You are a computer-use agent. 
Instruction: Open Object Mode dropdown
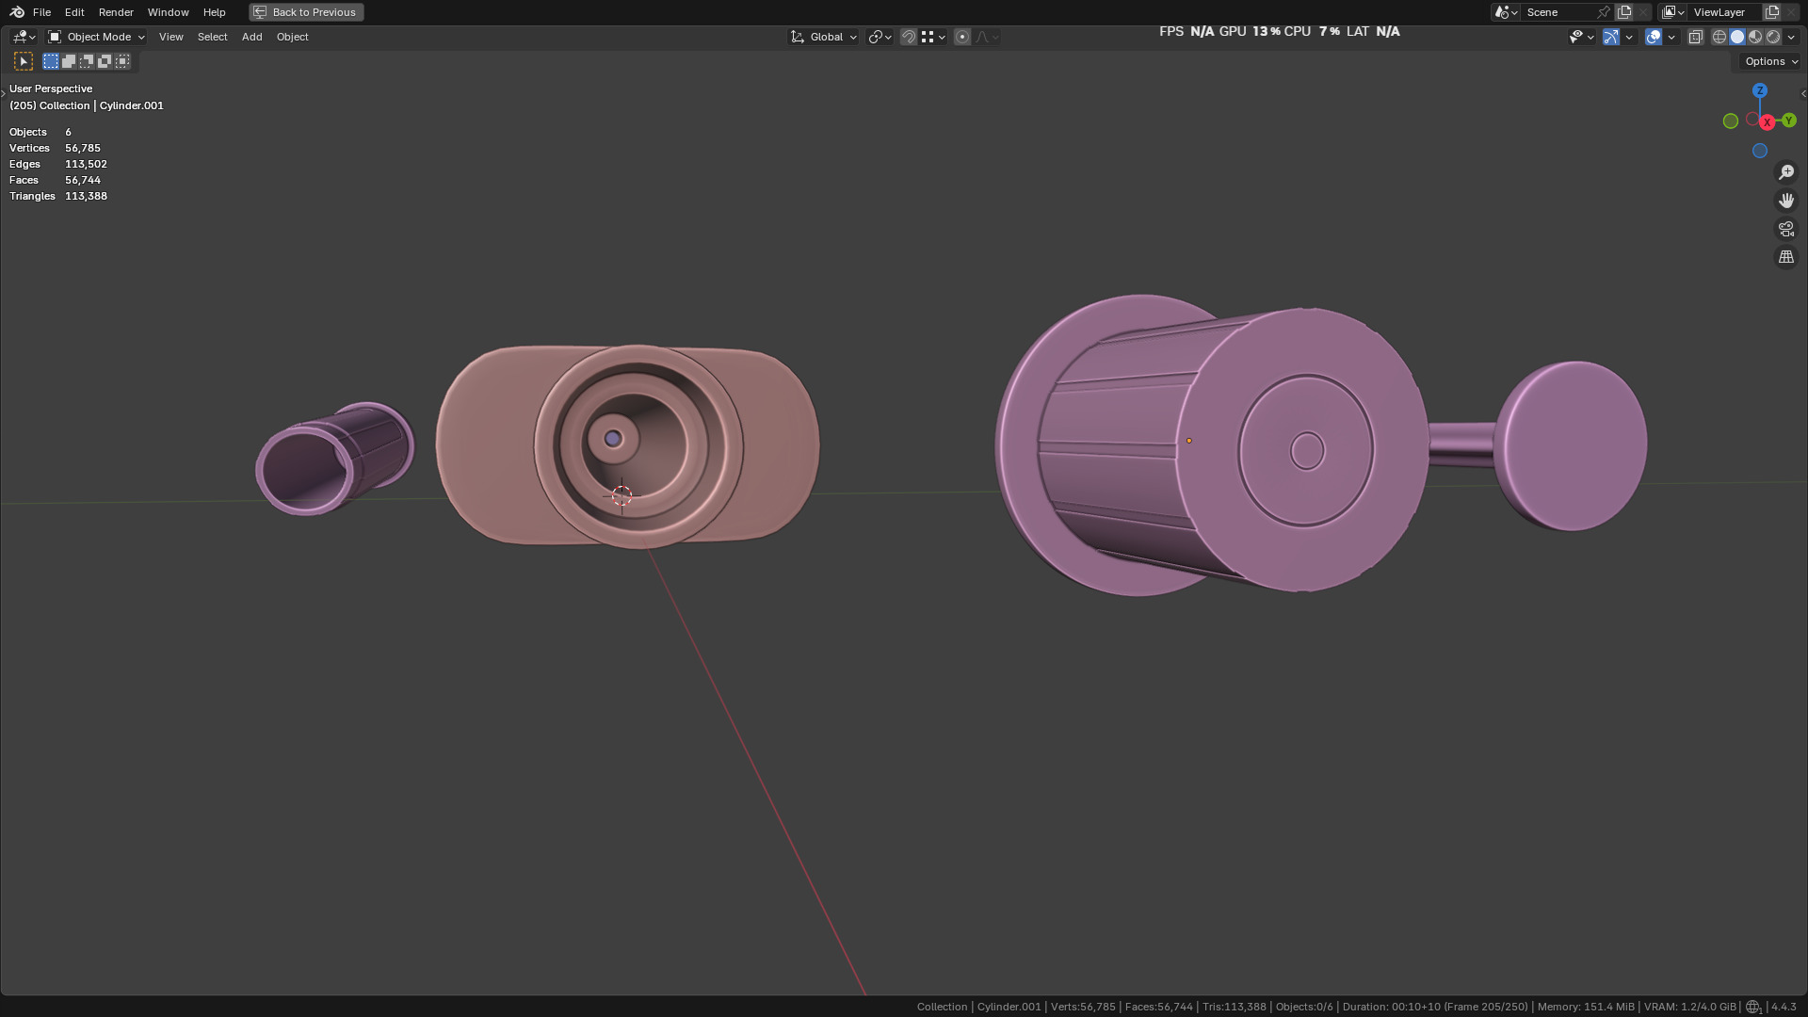click(97, 37)
